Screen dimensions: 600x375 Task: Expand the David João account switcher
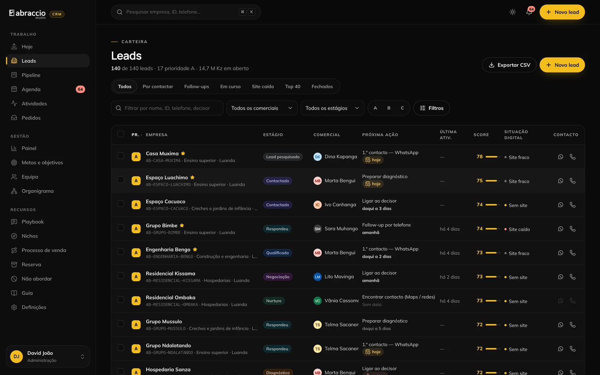pyautogui.click(x=48, y=356)
